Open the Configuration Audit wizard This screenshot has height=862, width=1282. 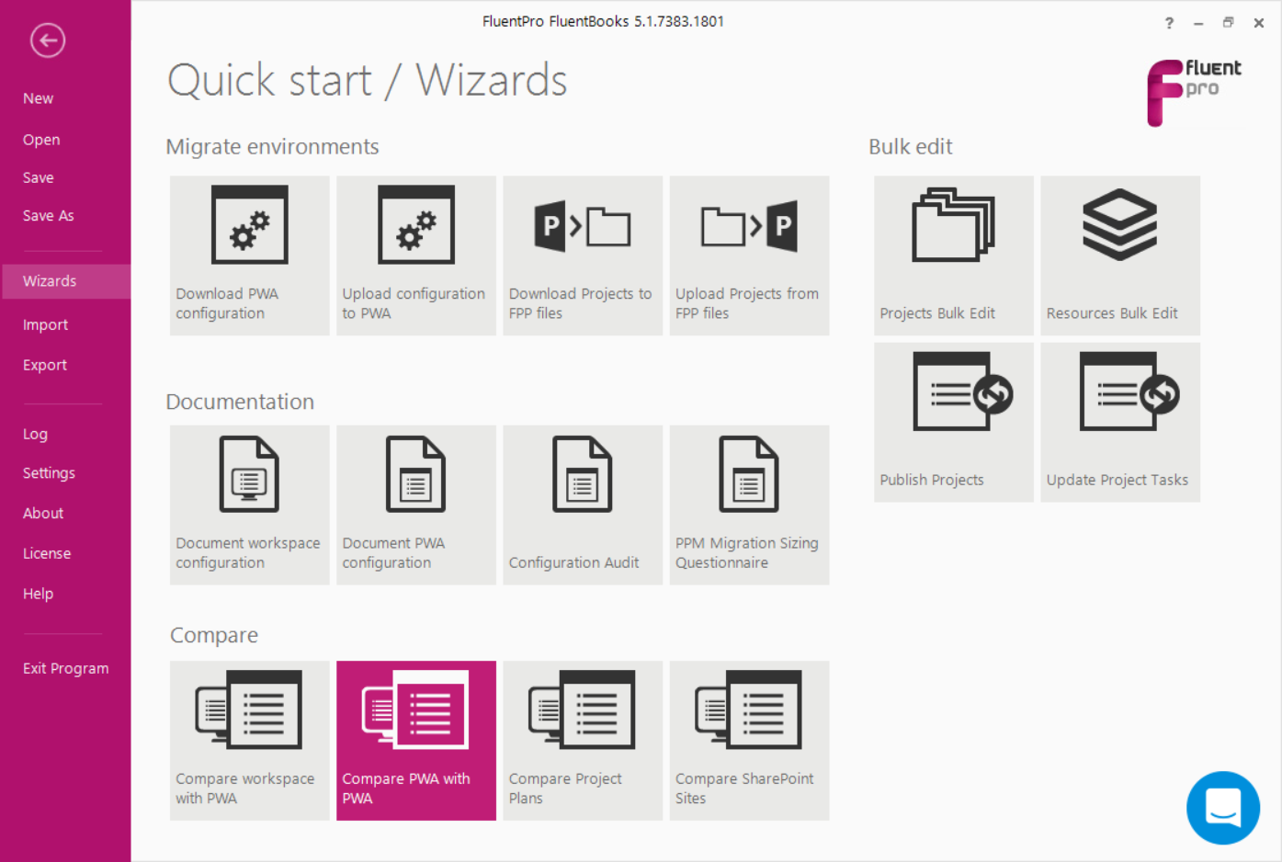tap(583, 505)
